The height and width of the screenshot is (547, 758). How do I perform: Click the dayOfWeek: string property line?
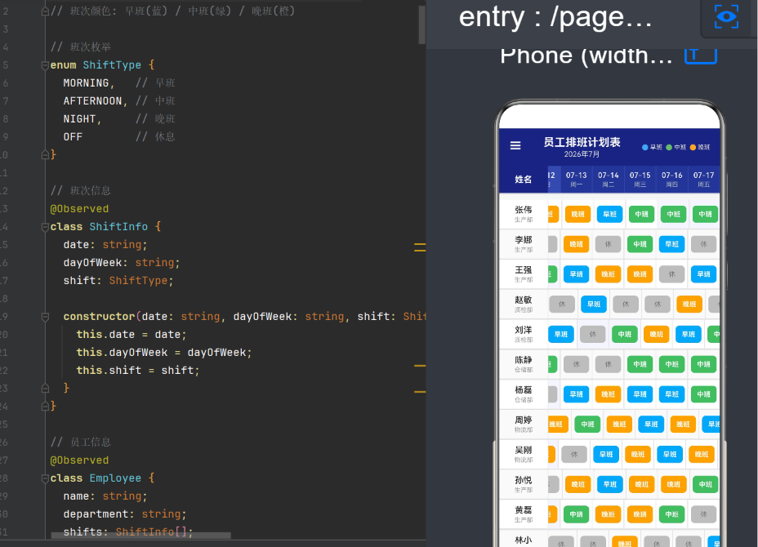click(x=122, y=263)
